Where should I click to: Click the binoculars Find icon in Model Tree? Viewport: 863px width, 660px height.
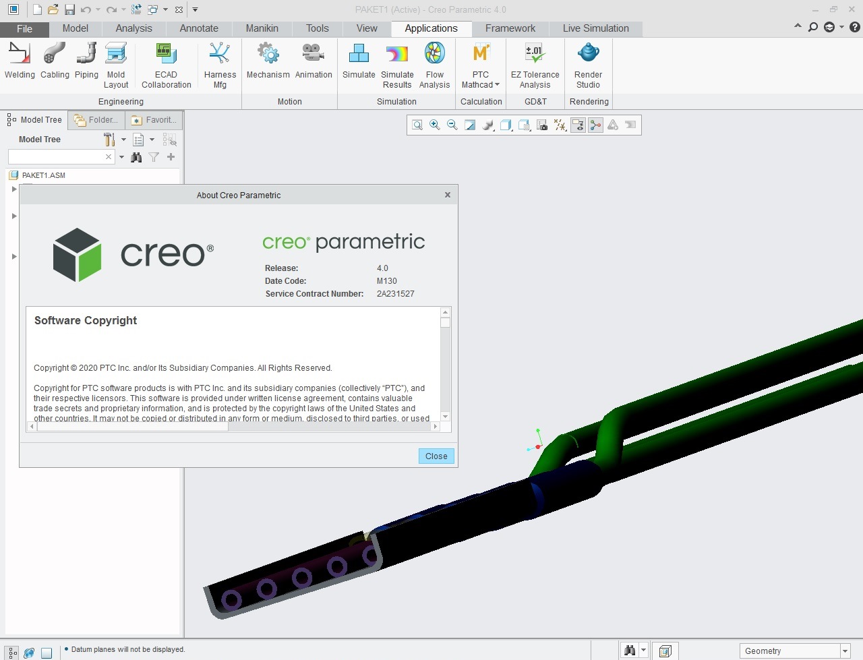point(136,157)
